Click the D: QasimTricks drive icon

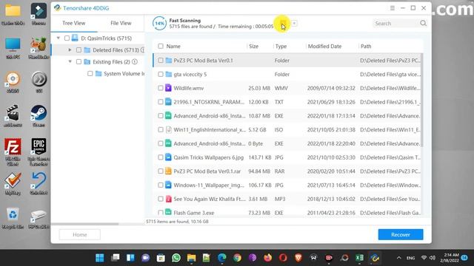pyautogui.click(x=75, y=38)
